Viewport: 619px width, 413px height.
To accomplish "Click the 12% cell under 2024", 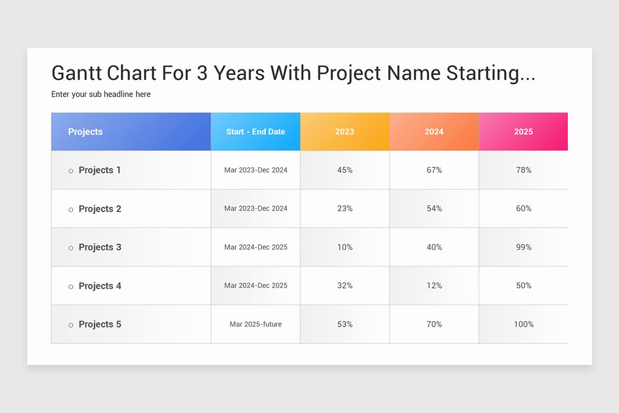I will (x=434, y=285).
